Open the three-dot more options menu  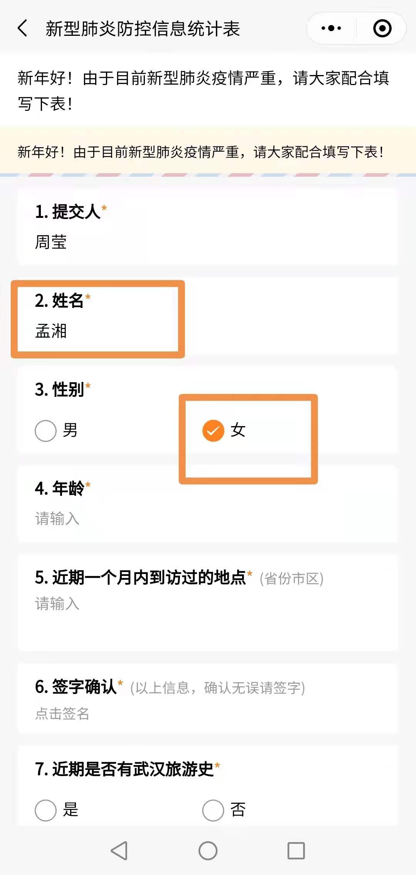point(331,28)
